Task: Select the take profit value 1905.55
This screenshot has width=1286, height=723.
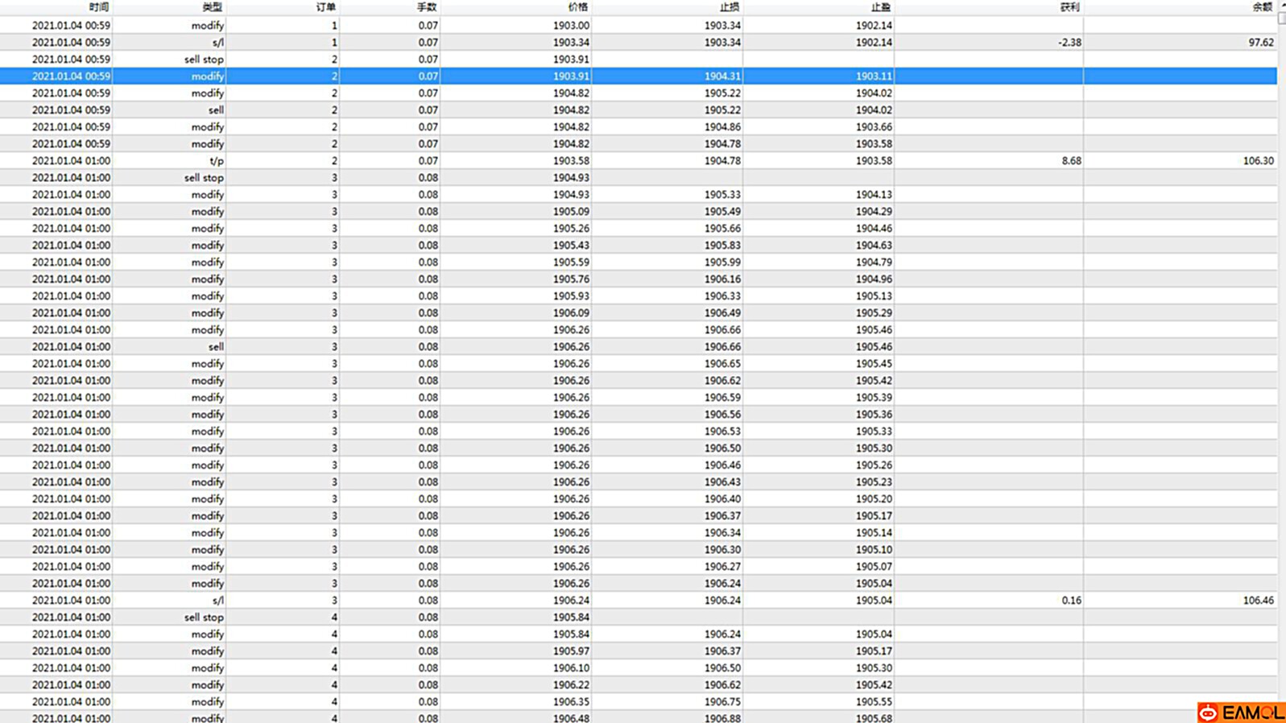Action: coord(874,702)
